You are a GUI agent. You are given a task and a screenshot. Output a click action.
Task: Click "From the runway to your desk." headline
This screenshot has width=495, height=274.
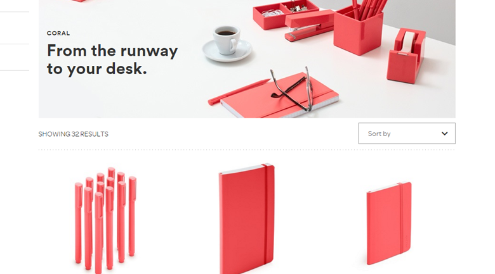112,59
